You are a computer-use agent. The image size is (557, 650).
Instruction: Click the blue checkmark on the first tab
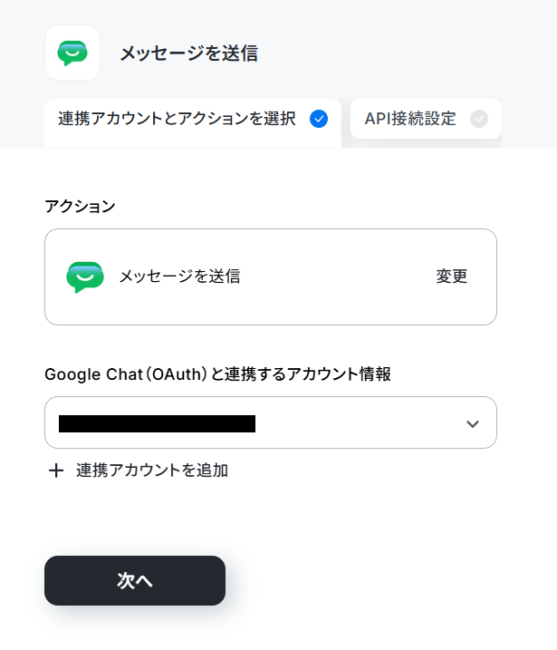tap(319, 119)
